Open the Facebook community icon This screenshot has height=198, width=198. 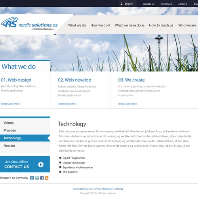(42, 178)
